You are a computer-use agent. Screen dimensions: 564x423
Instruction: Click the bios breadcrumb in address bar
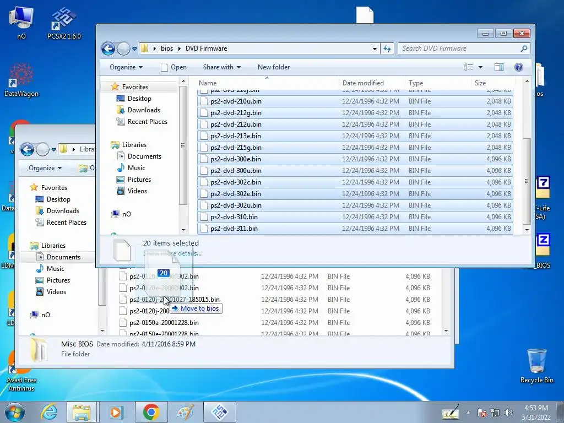[x=167, y=48]
